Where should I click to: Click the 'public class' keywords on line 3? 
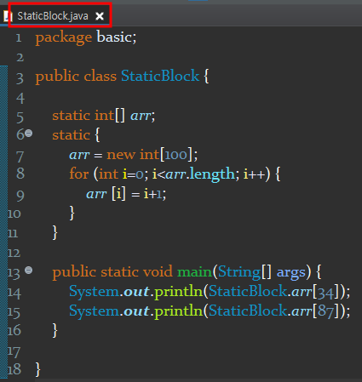coord(76,77)
